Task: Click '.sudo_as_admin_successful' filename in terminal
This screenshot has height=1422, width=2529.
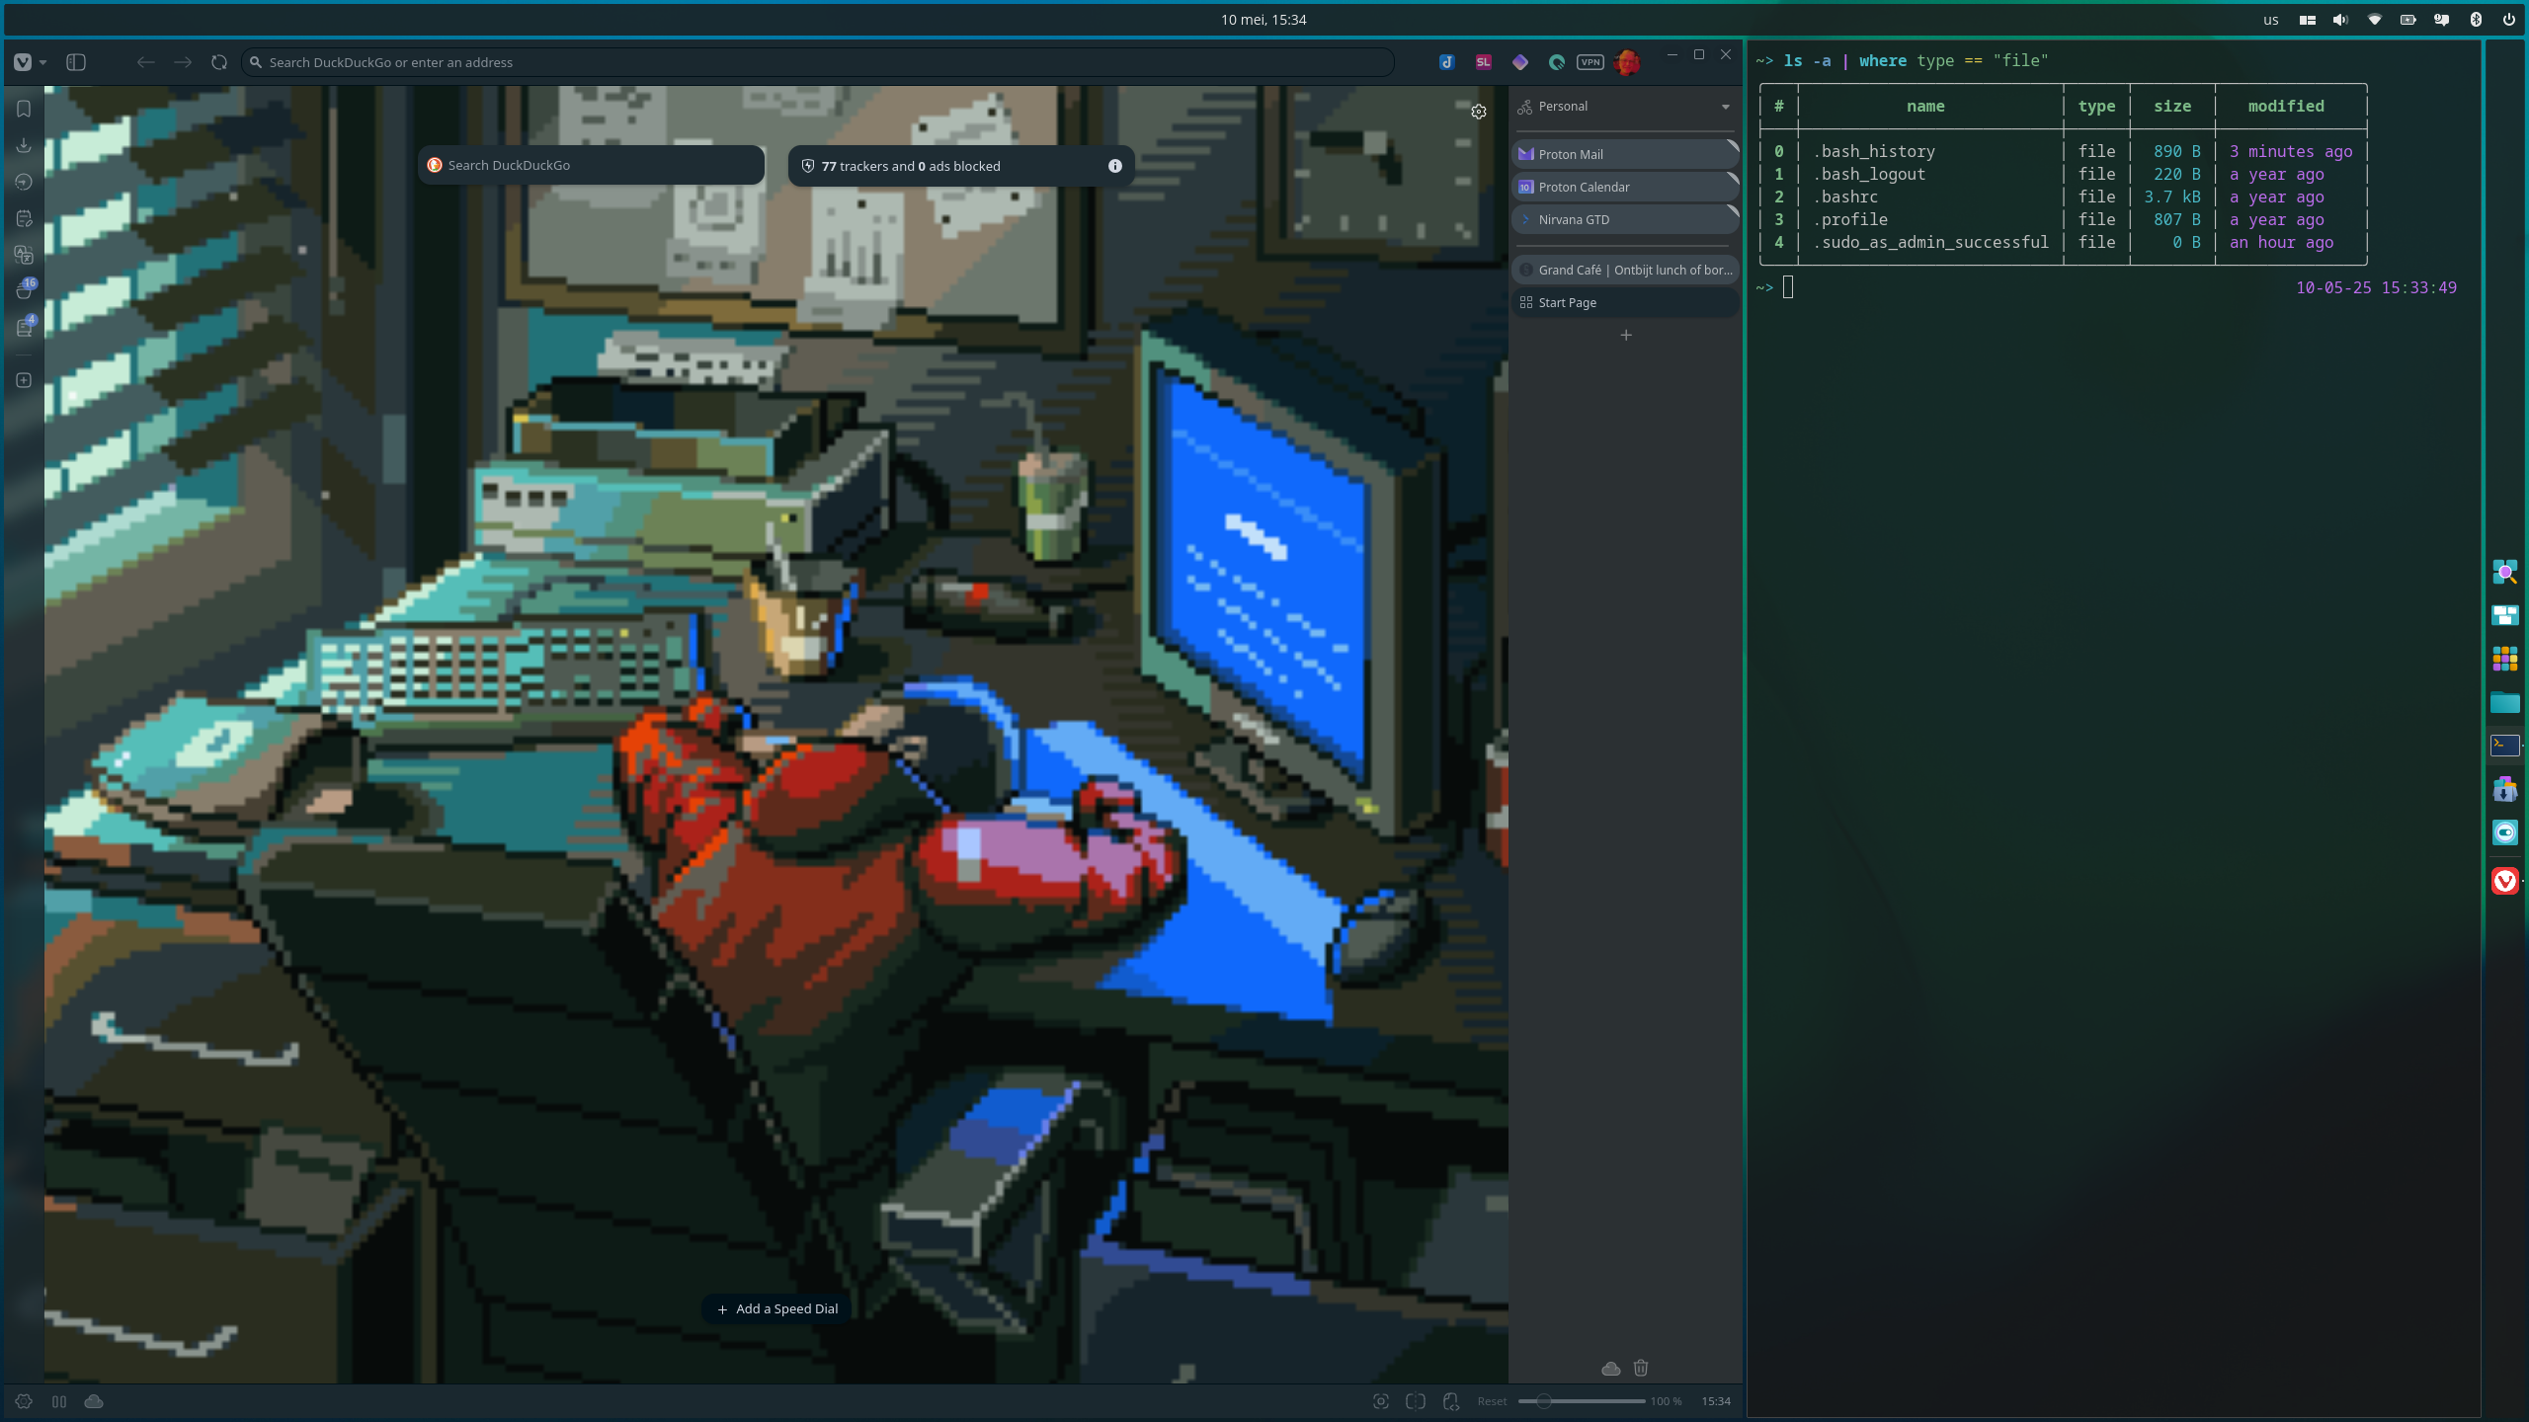Action: [1930, 242]
